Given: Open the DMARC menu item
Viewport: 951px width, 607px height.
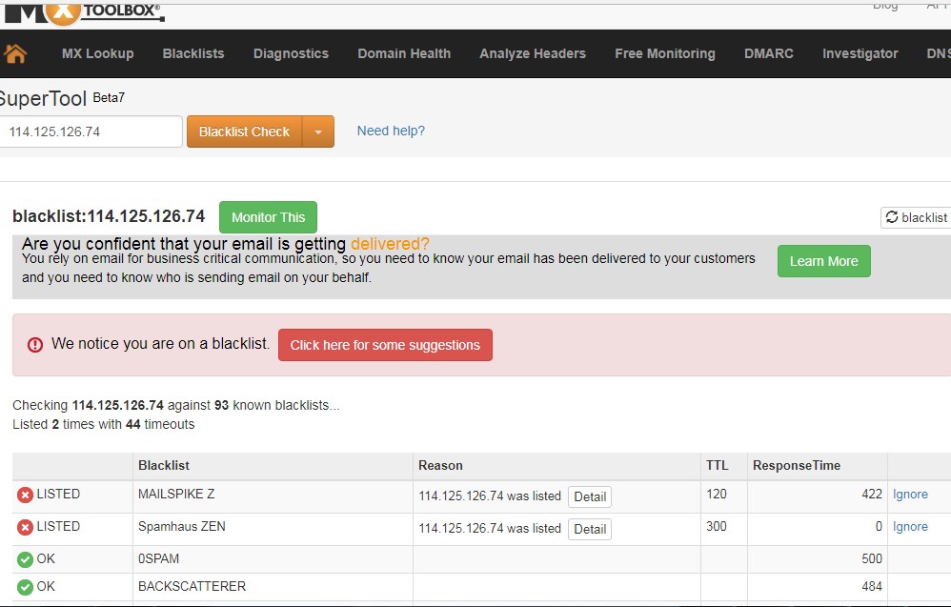Looking at the screenshot, I should click(x=768, y=53).
